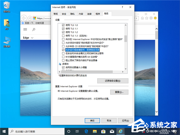Uncheck Use TLS 1.1 option
This screenshot has height=135, width=180.
pyautogui.click(x=63, y=29)
